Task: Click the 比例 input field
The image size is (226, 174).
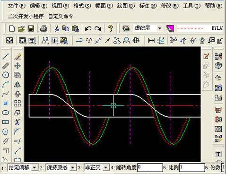Action: pyautogui.click(x=192, y=167)
